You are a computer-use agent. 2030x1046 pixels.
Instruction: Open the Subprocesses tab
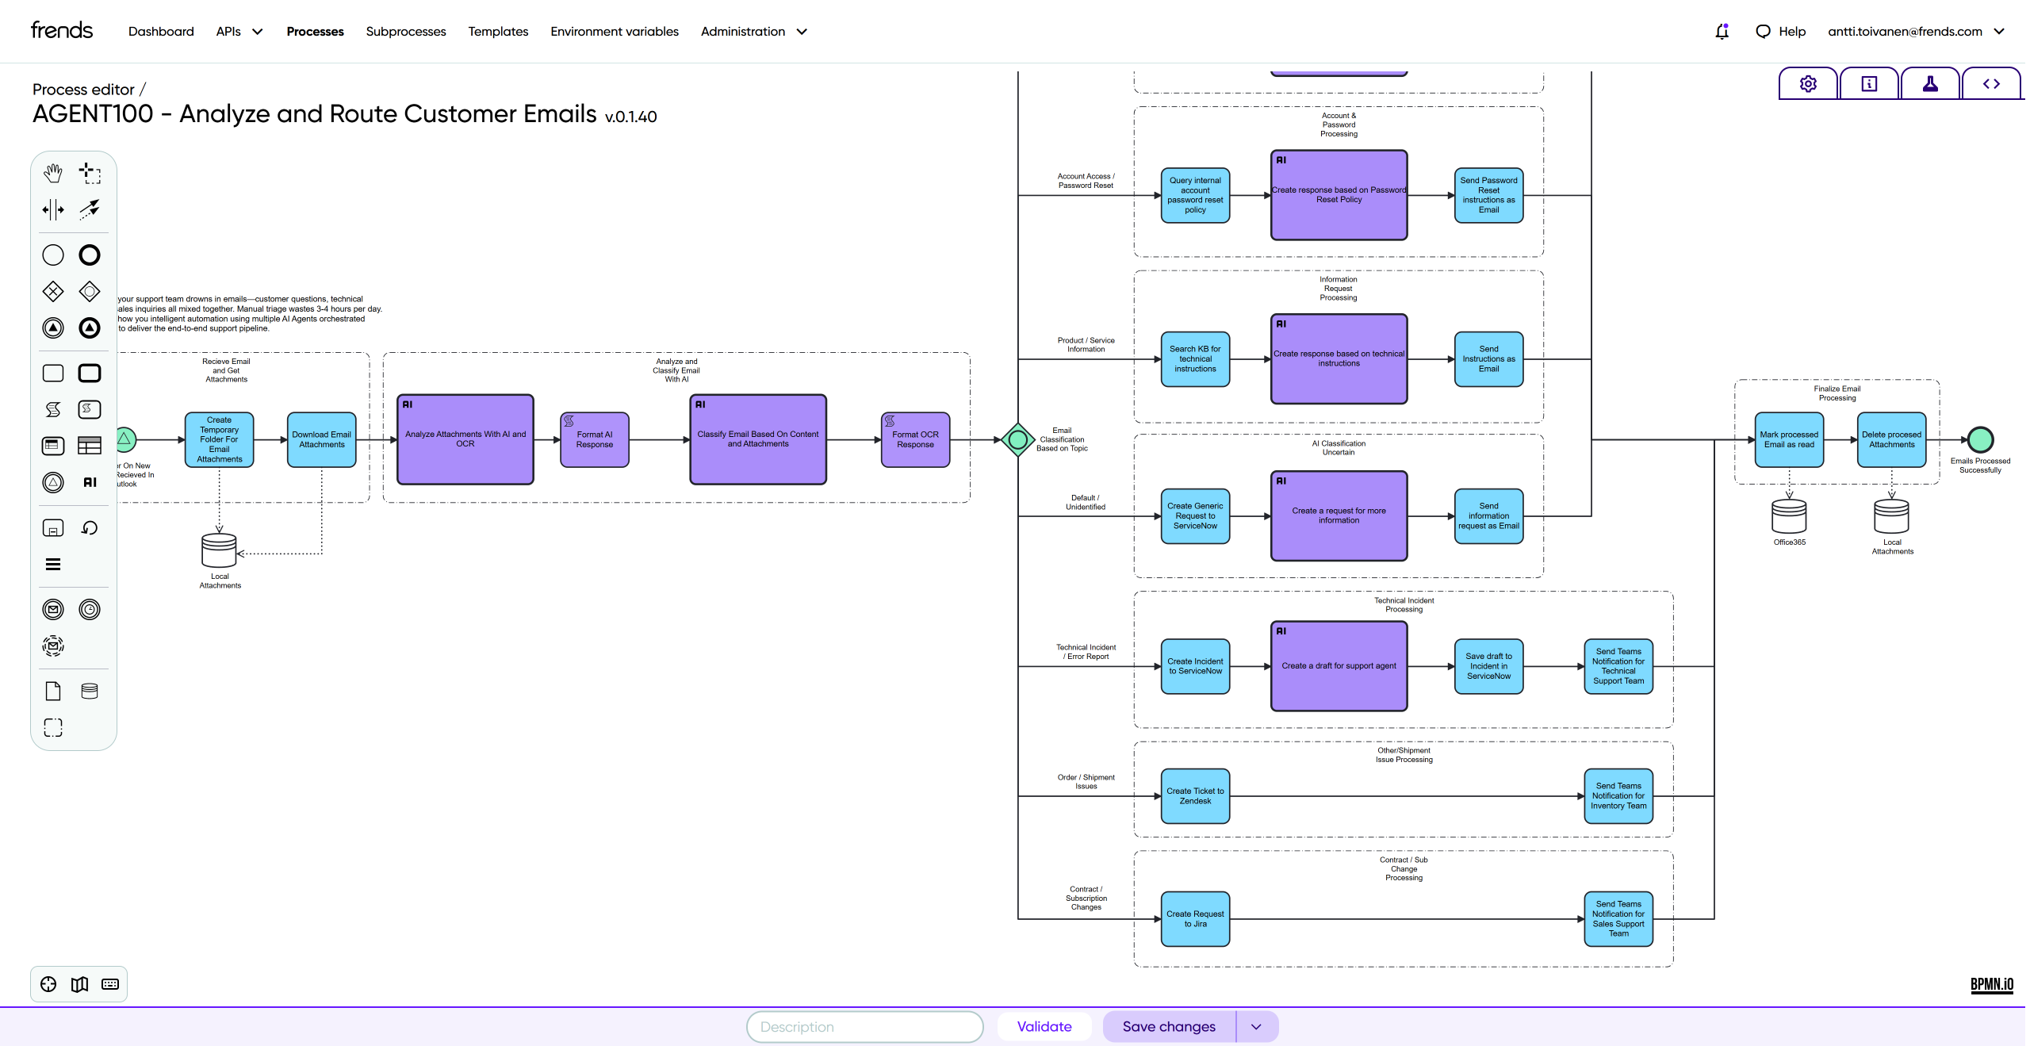point(406,32)
